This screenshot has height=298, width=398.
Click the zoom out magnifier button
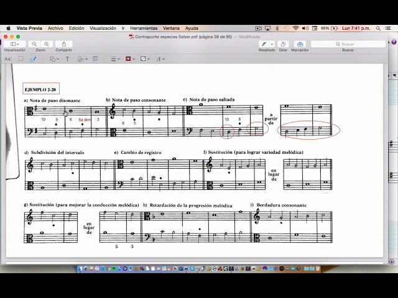tap(35, 44)
